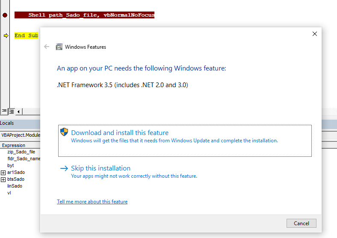This screenshot has width=337, height=238.
Task: Close the Windows Features dialog
Action: point(315,34)
